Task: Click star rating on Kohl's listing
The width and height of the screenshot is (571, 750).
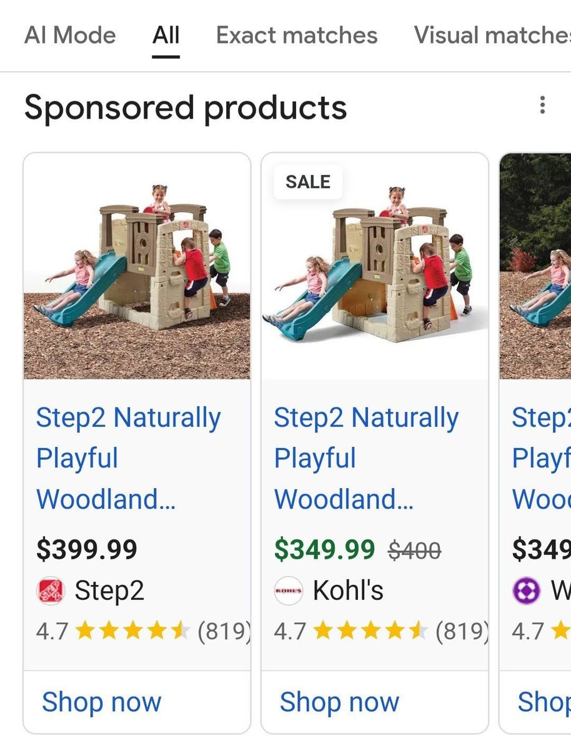Action: tap(370, 631)
